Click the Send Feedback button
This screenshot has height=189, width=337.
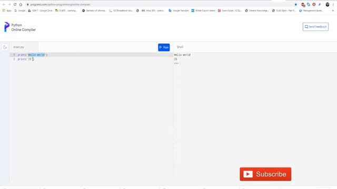pos(315,27)
